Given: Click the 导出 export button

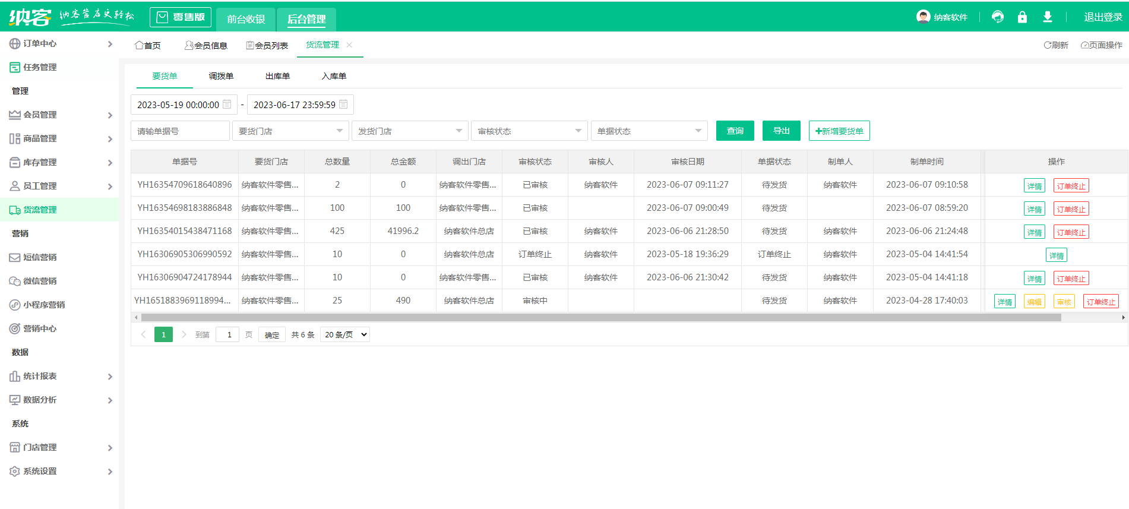Looking at the screenshot, I should [781, 131].
